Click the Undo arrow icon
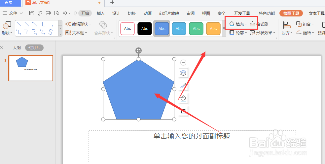Screen dimensions: 325x164 pyautogui.click(x=65, y=13)
